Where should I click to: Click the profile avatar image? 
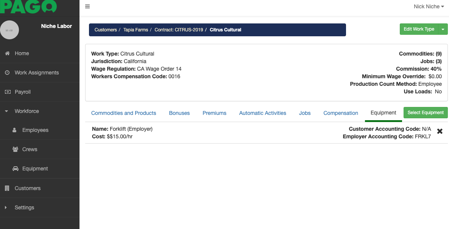click(x=9, y=30)
